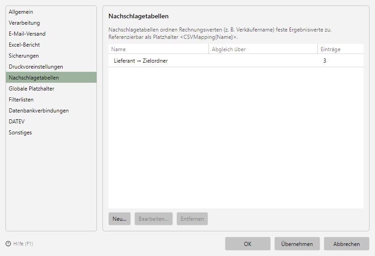The image size is (375, 256).
Task: Go to E-Mail-Versand settings
Action: 51,34
